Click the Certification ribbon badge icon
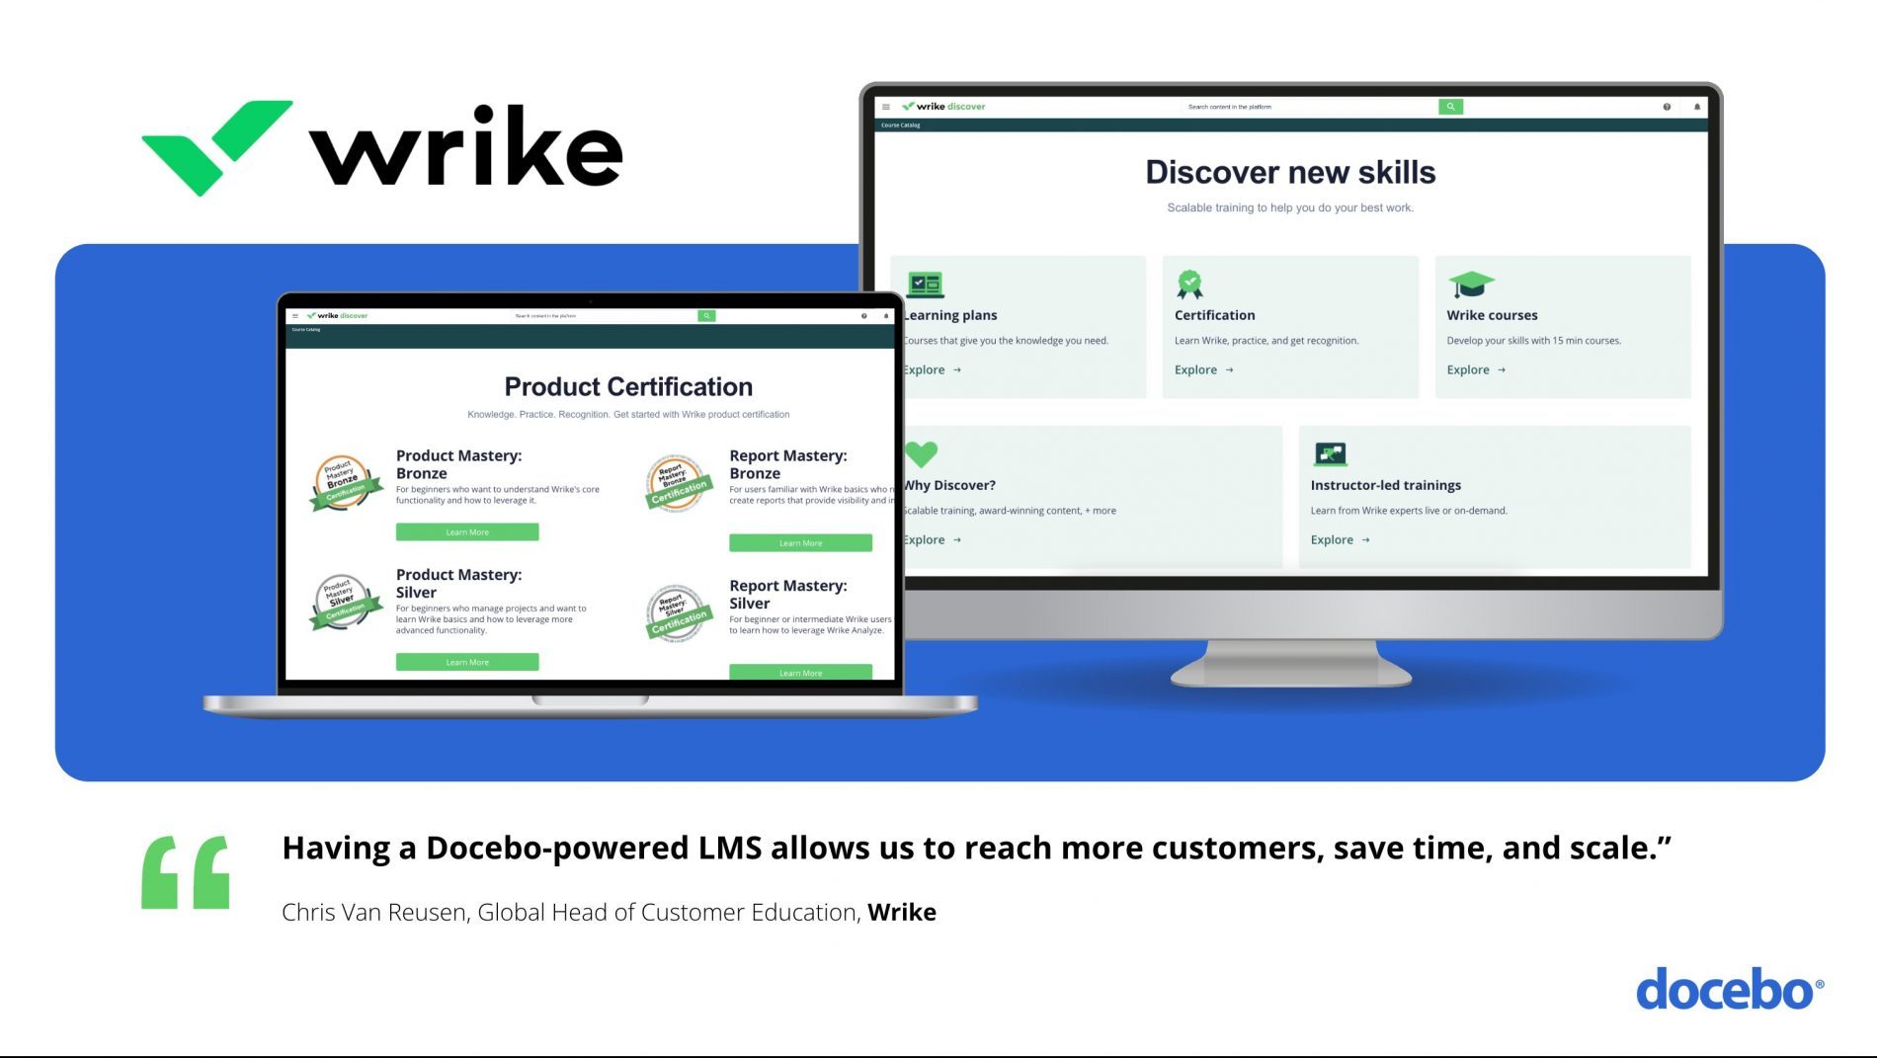Image resolution: width=1877 pixels, height=1058 pixels. click(1189, 285)
